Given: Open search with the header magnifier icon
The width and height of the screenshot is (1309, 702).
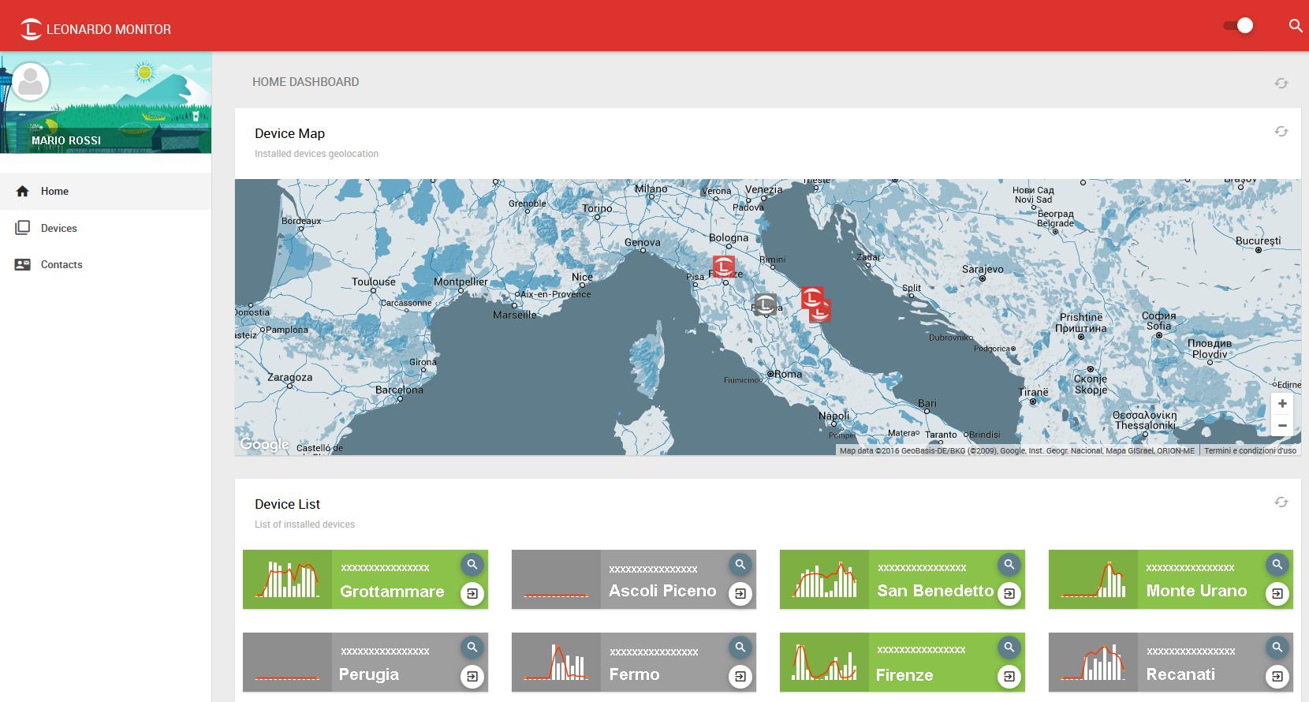Looking at the screenshot, I should point(1296,25).
